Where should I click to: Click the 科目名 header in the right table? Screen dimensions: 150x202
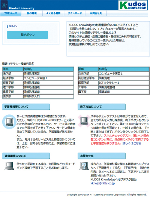point(124,69)
